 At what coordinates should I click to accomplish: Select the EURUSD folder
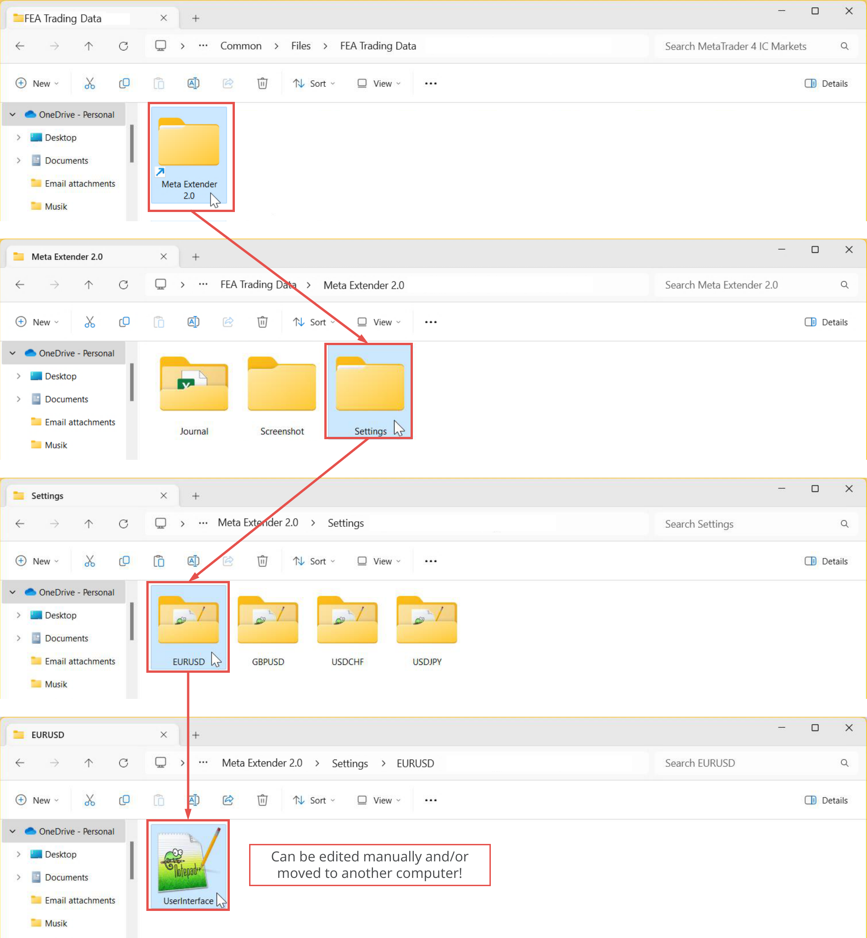188,627
